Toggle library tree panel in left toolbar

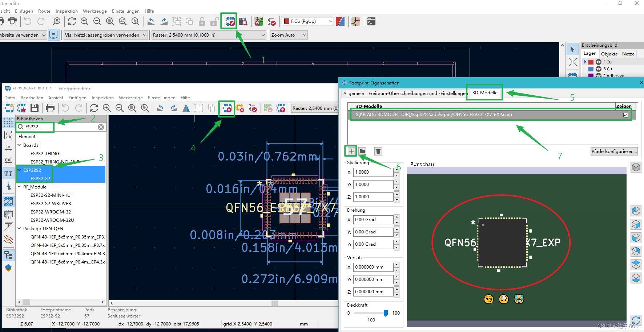pos(8,255)
